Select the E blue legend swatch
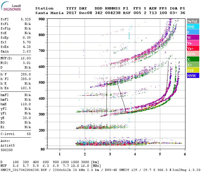Viewport: 201px width, 172px height. tap(193, 32)
